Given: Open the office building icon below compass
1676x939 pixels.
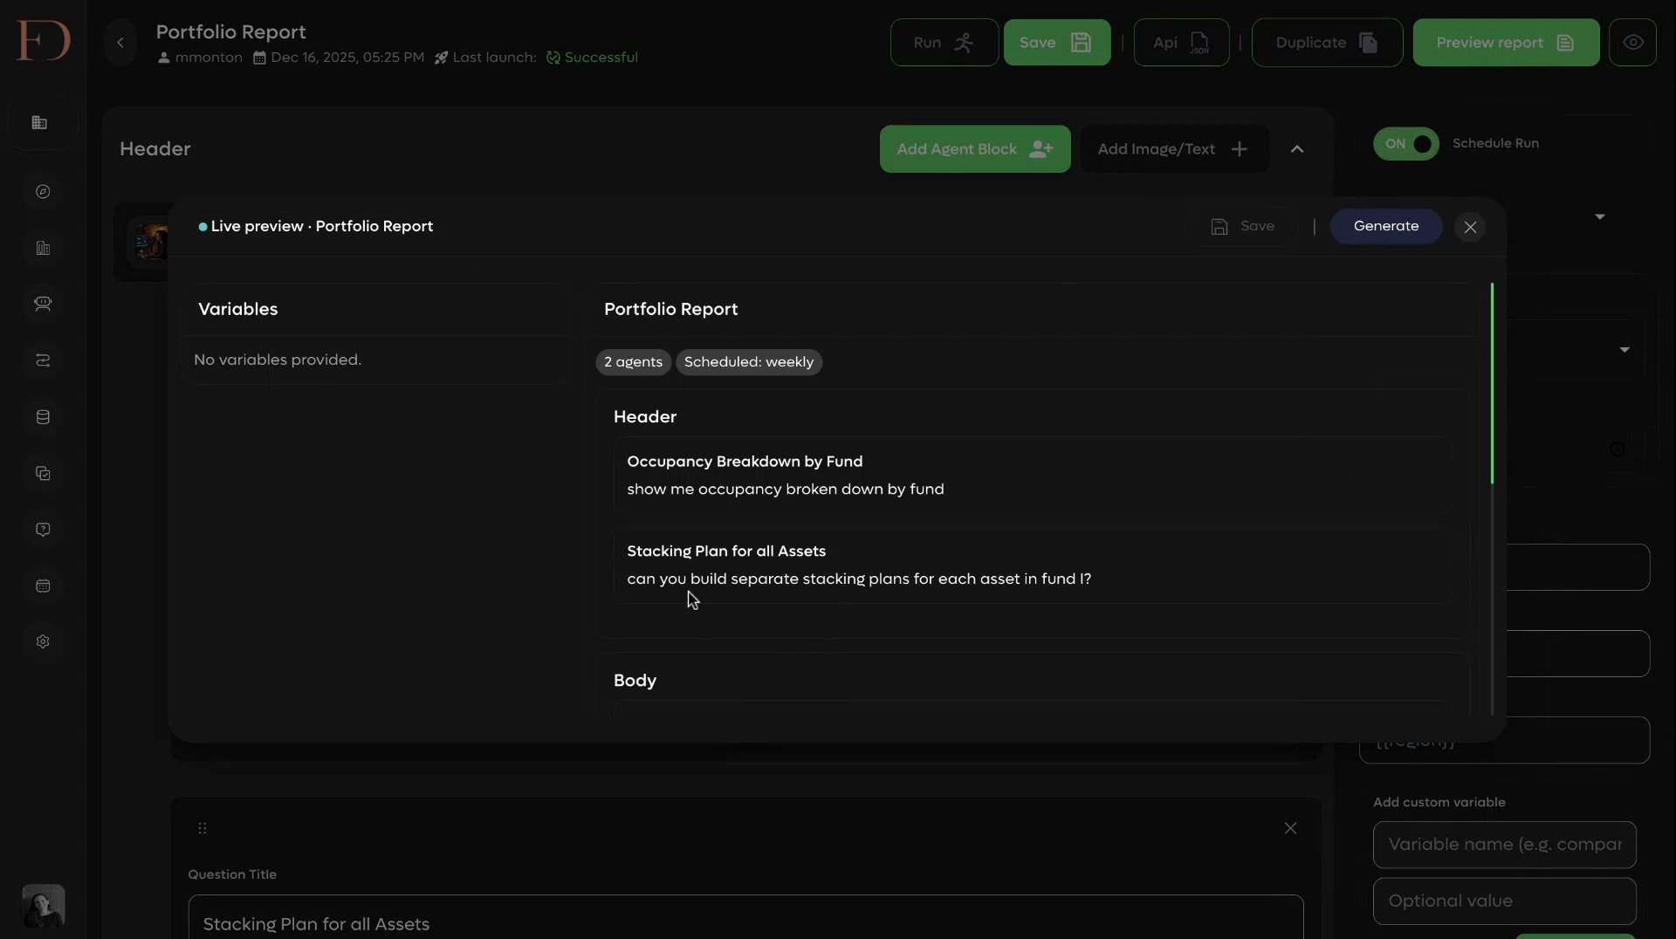Looking at the screenshot, I should [43, 248].
